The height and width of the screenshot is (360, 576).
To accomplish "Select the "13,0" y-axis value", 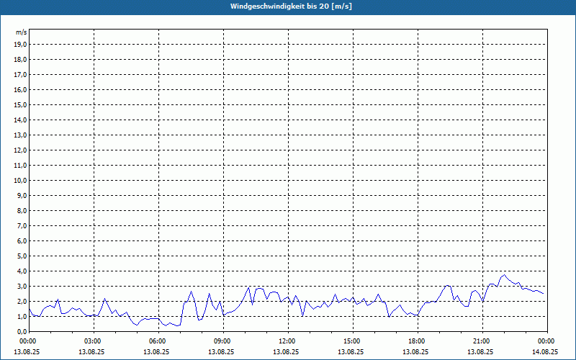I will click(20, 135).
